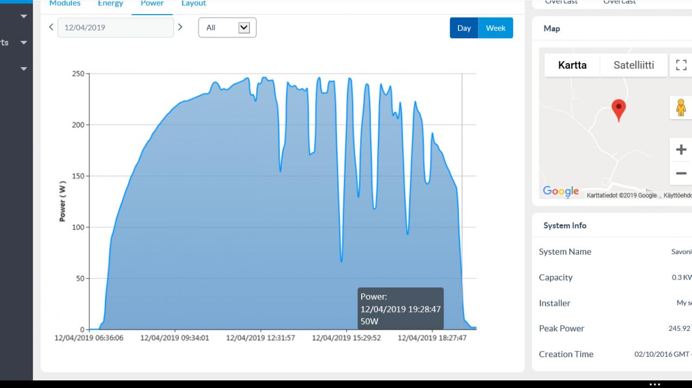Click the Map panel heading
The width and height of the screenshot is (692, 388).
click(551, 29)
